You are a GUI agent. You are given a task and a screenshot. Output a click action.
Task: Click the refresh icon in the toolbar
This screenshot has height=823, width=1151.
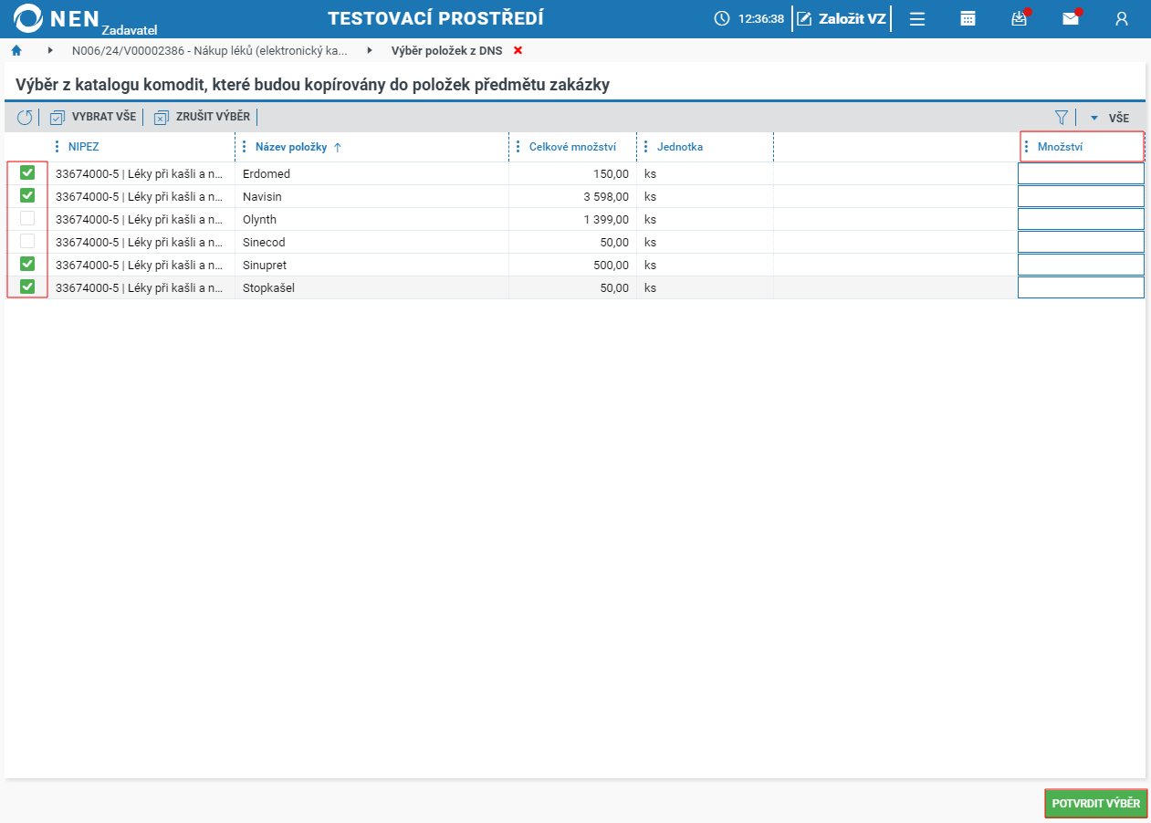pyautogui.click(x=25, y=117)
